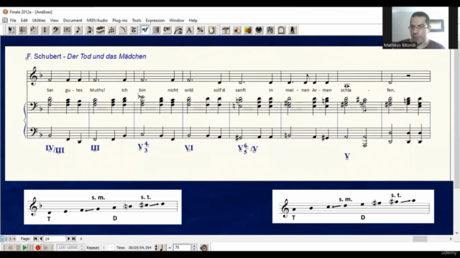Viewport: 460px width, 258px height.
Task: Open the Window menu
Action: tap(177, 20)
